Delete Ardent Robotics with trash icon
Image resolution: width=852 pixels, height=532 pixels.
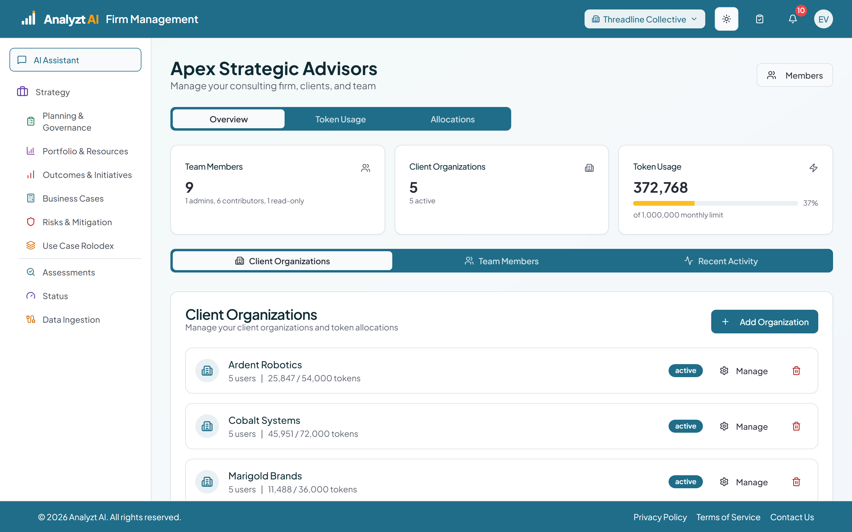[x=796, y=371]
